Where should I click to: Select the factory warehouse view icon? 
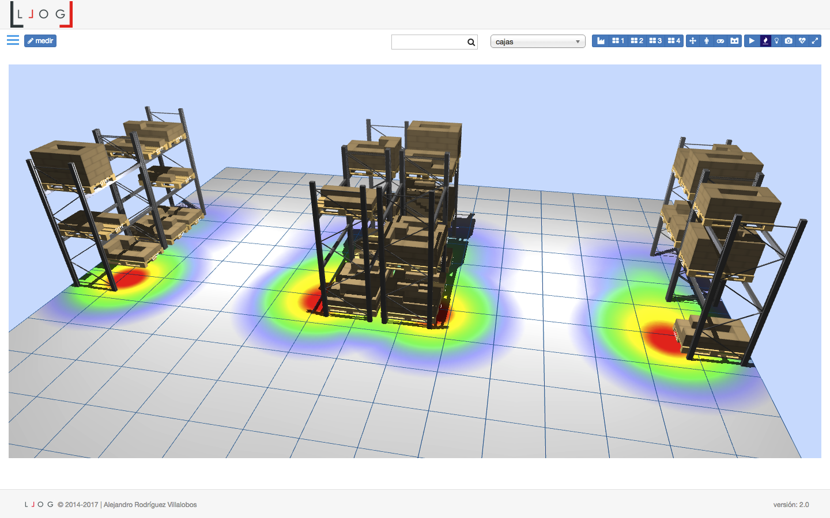[x=601, y=41]
